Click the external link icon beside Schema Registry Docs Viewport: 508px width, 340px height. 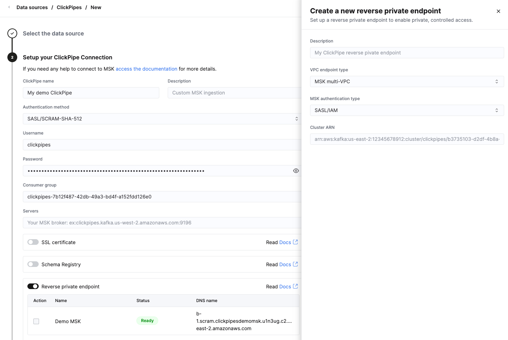coord(295,264)
